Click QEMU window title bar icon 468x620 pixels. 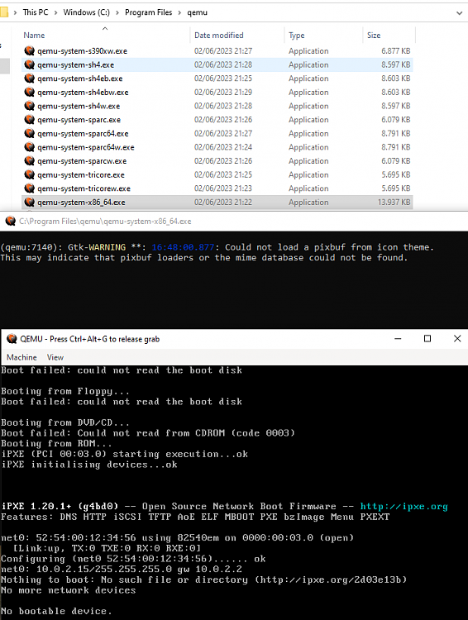(12, 339)
